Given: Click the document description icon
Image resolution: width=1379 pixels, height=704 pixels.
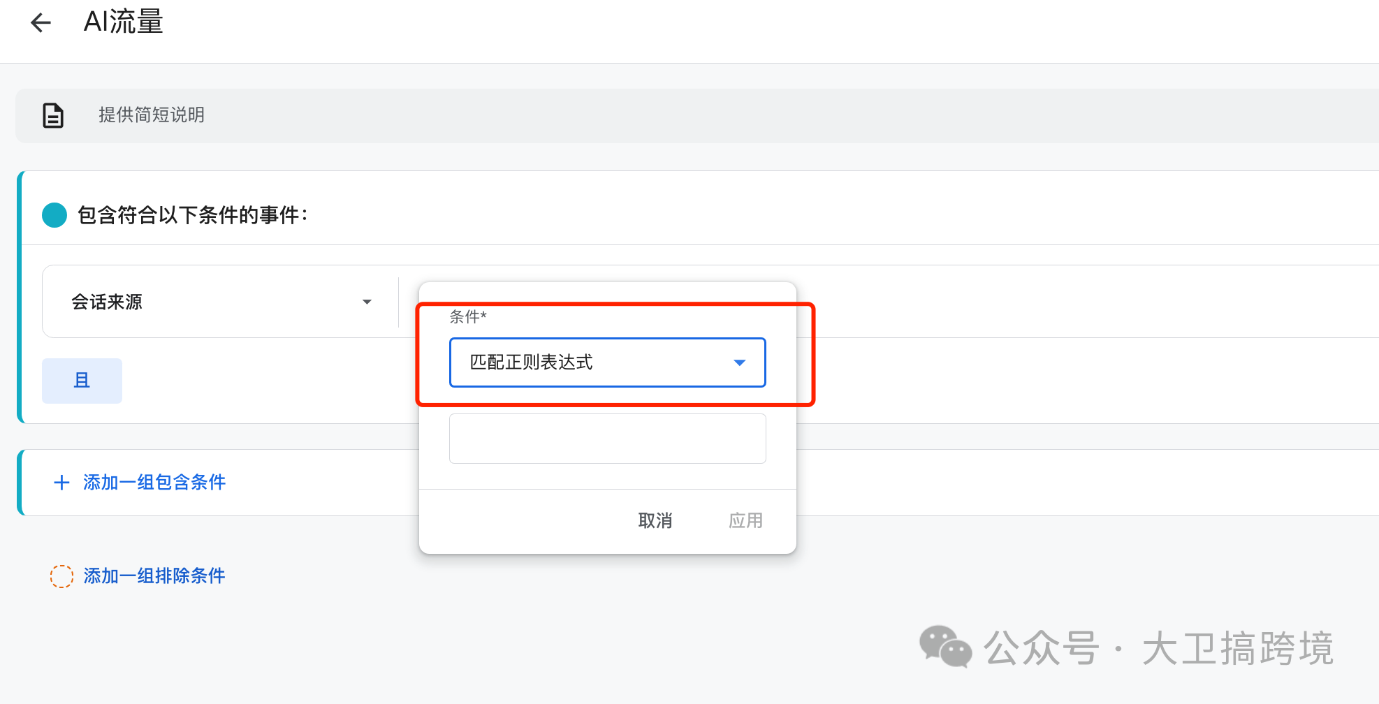Looking at the screenshot, I should (x=52, y=115).
